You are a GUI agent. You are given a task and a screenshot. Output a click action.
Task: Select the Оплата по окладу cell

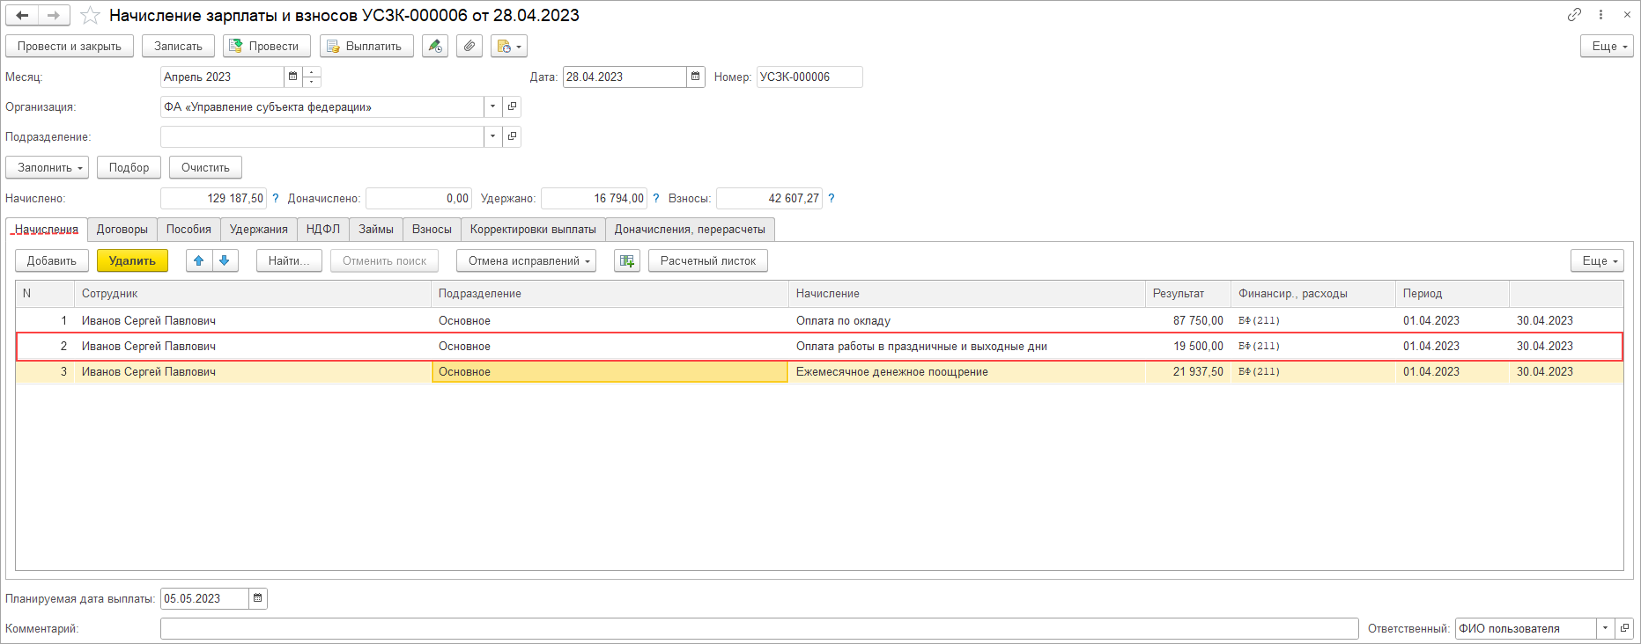(x=966, y=320)
